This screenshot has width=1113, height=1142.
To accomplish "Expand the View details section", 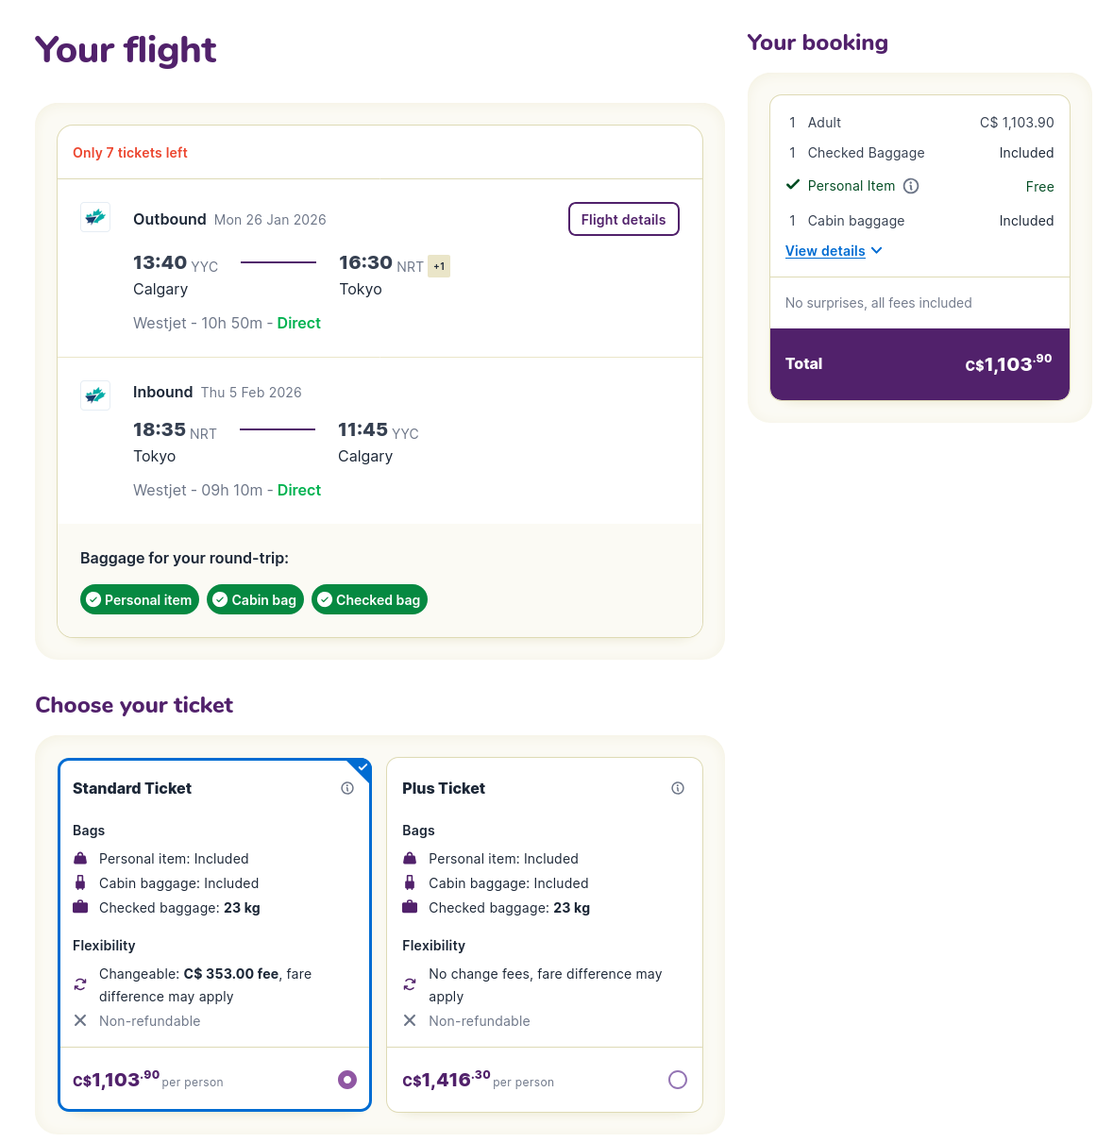I will point(825,250).
